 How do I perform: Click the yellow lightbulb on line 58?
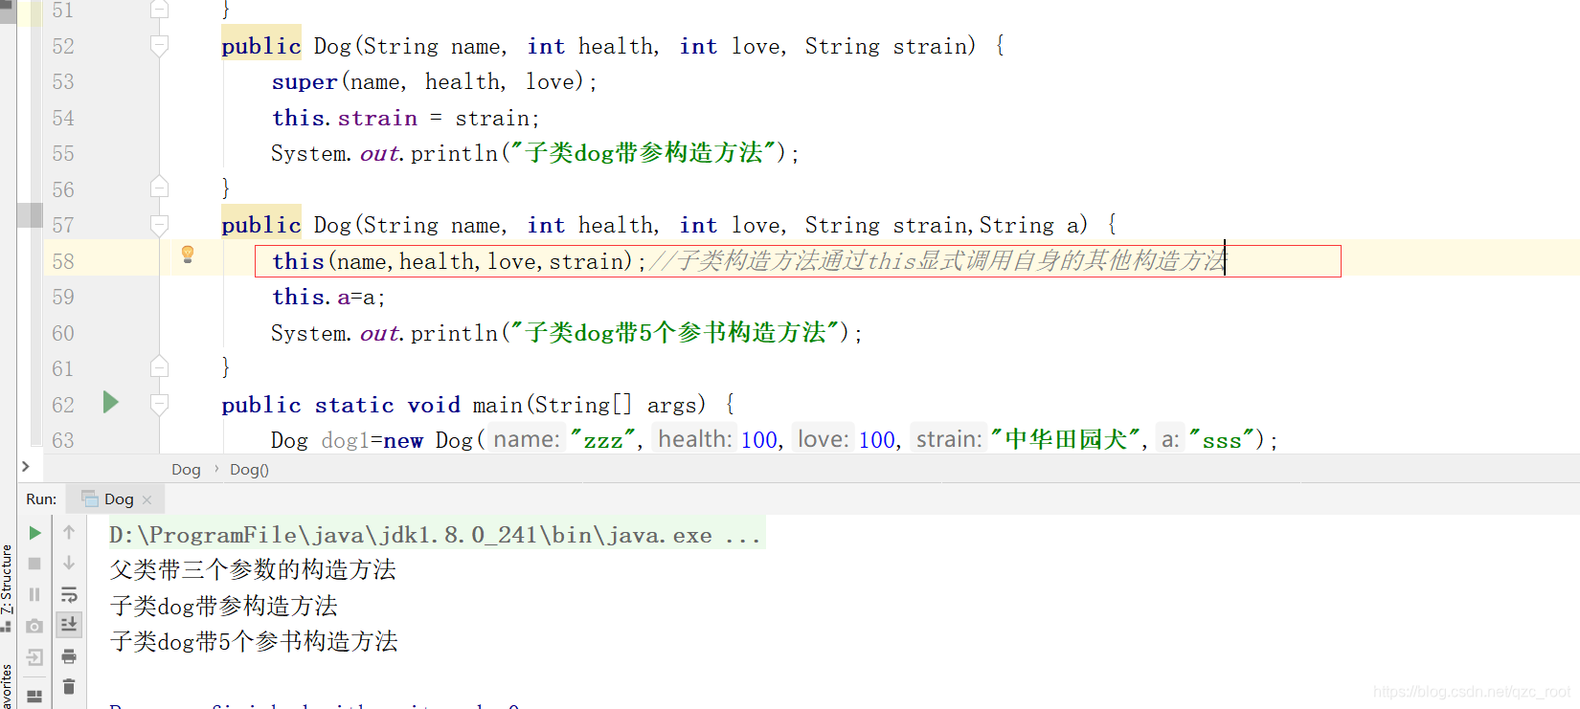tap(188, 254)
